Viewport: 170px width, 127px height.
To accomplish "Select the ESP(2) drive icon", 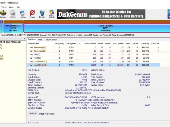I will click(31, 54).
